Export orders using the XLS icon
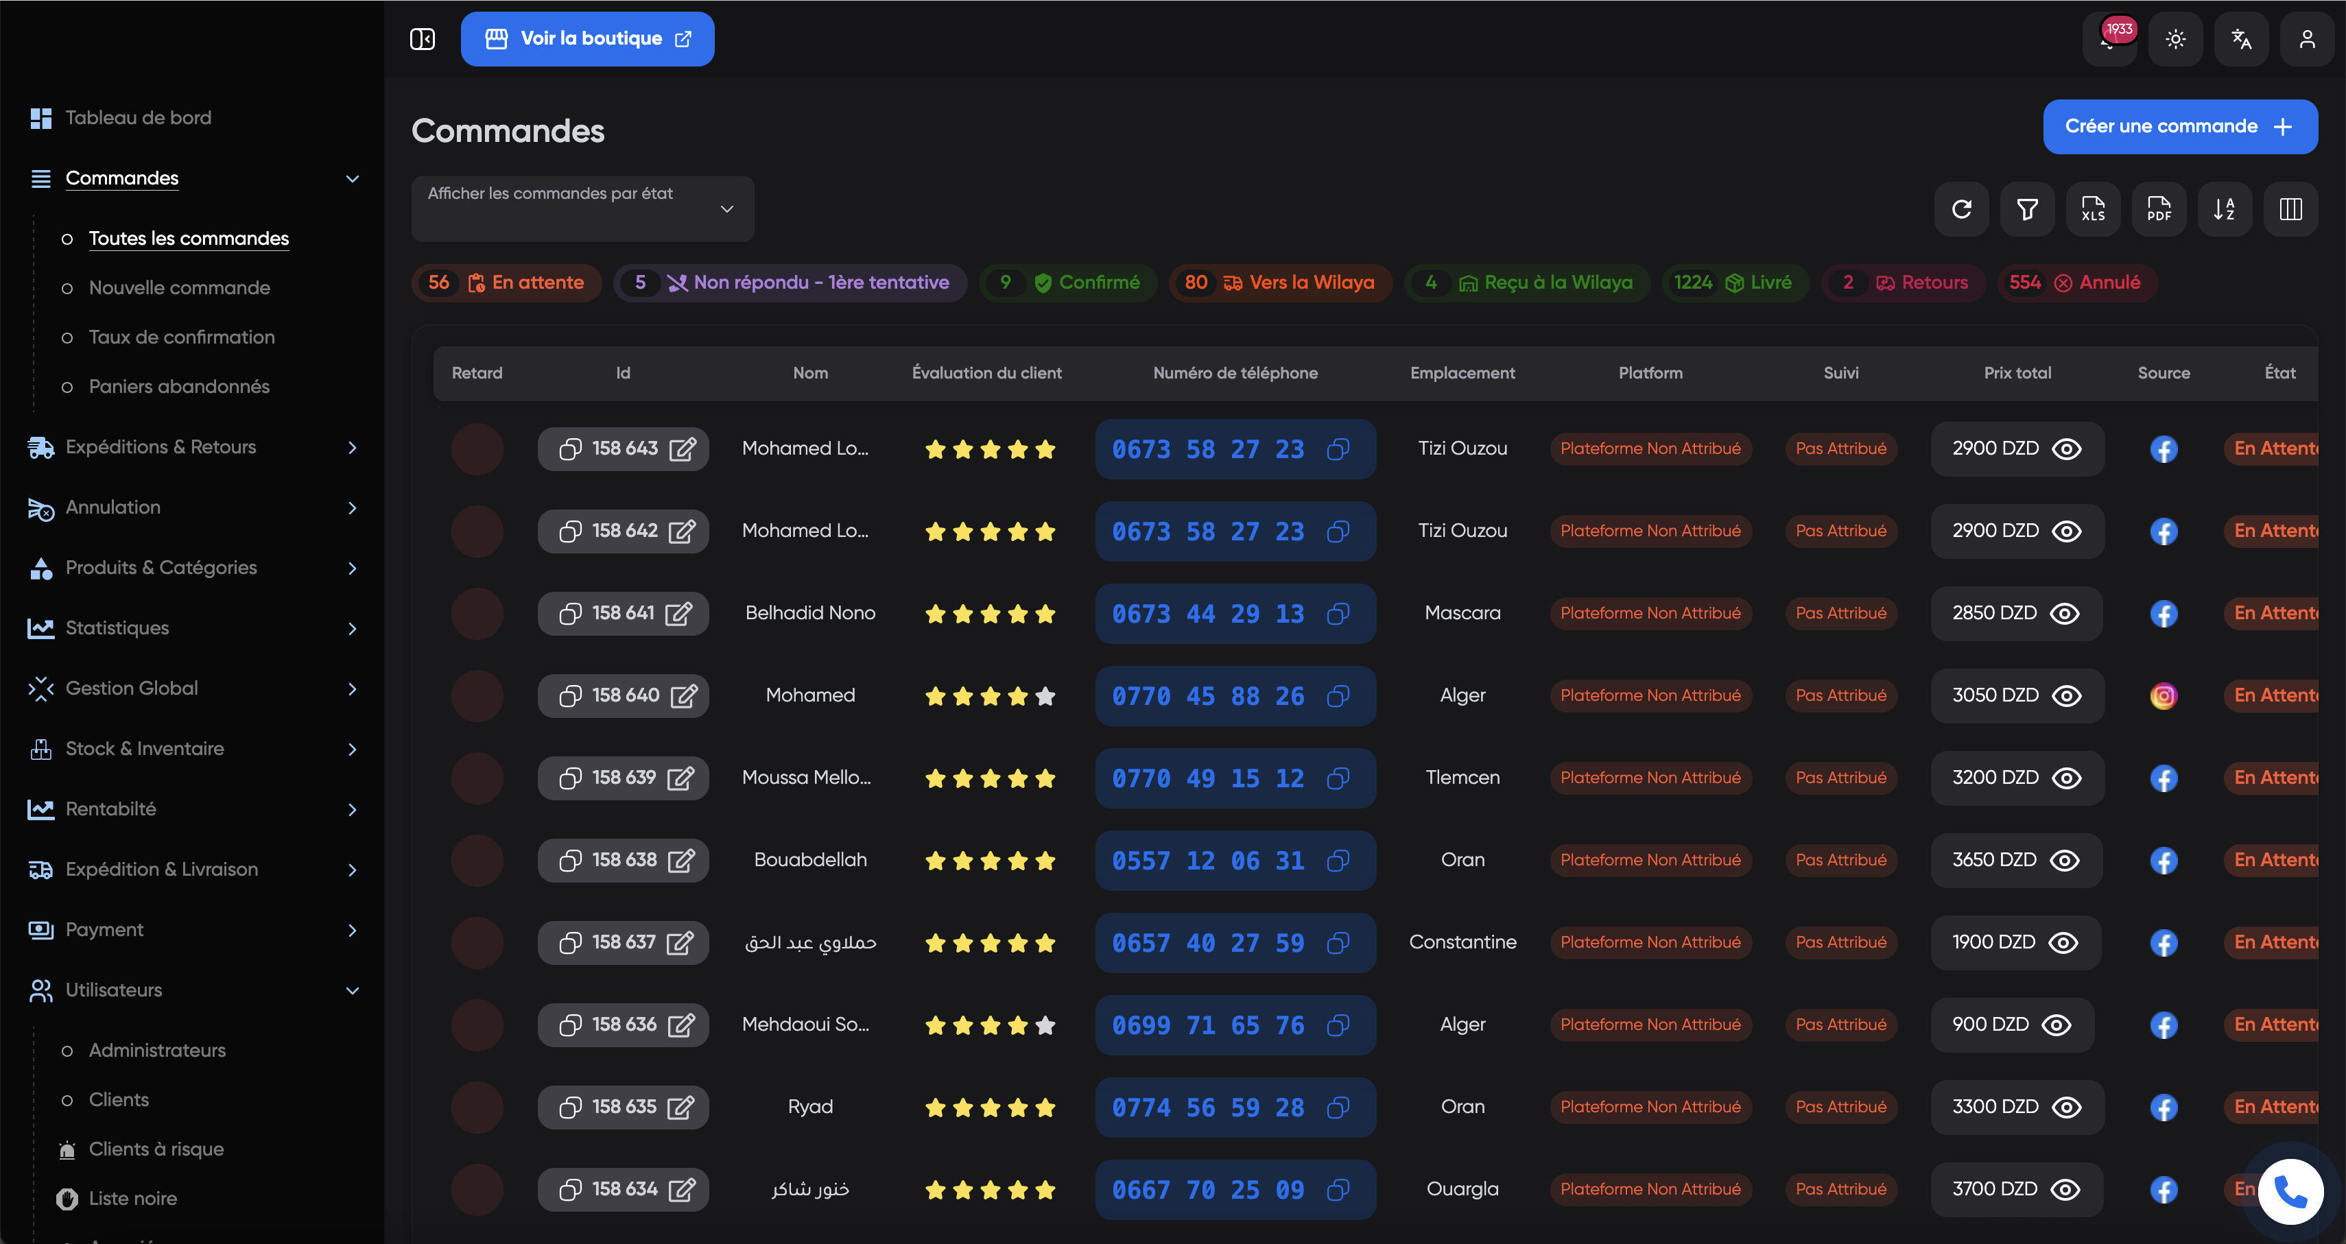 click(x=2093, y=209)
